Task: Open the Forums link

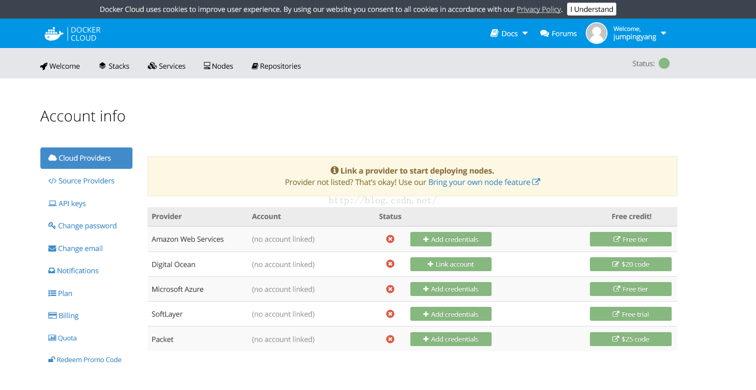Action: [x=558, y=34]
